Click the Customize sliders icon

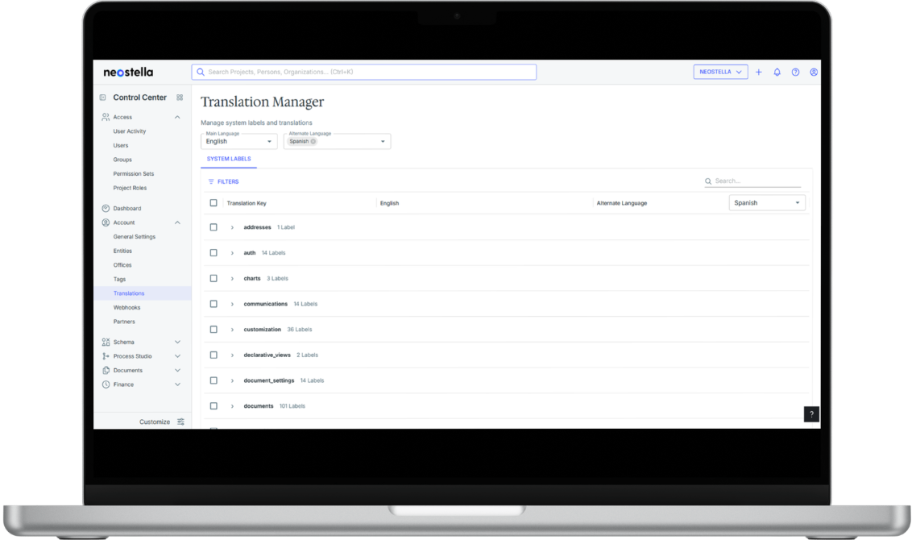click(x=180, y=422)
